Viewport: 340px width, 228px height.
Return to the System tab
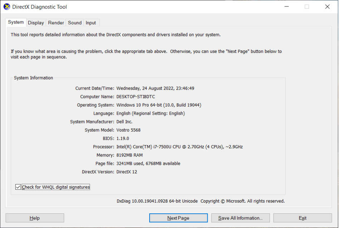[16, 22]
